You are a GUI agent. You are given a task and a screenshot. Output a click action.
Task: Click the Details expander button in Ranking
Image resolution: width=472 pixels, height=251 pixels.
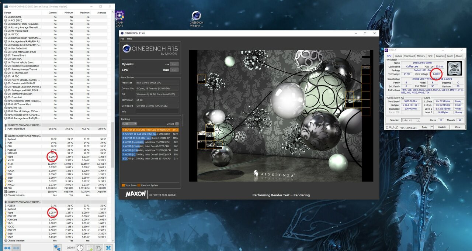[177, 124]
